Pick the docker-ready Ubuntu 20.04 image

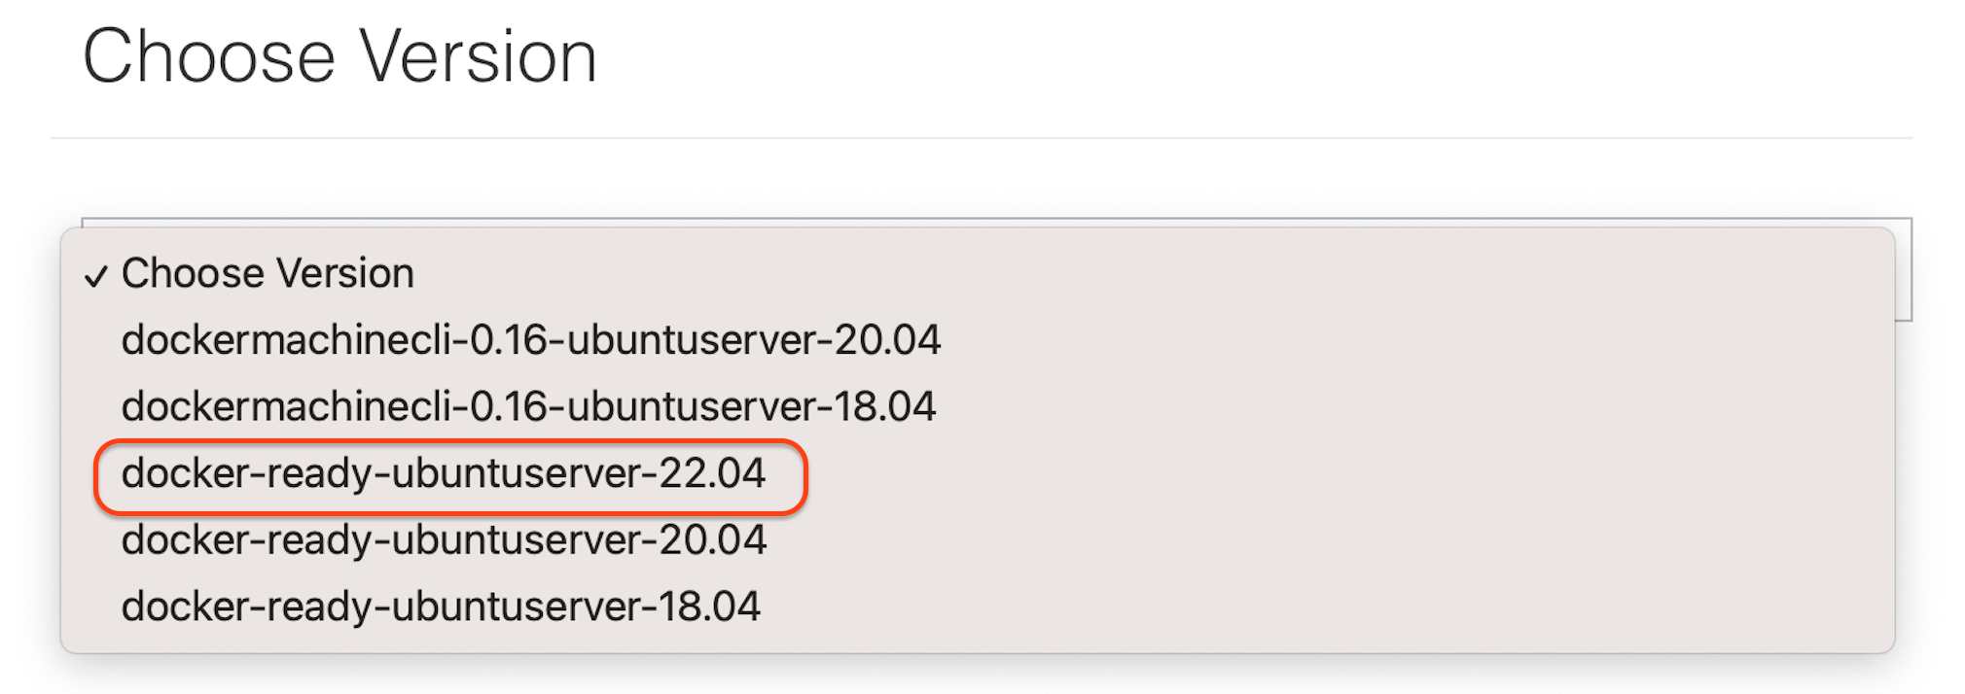pyautogui.click(x=444, y=540)
